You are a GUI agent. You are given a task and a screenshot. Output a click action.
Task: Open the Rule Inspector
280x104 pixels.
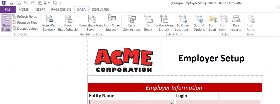tap(236, 23)
